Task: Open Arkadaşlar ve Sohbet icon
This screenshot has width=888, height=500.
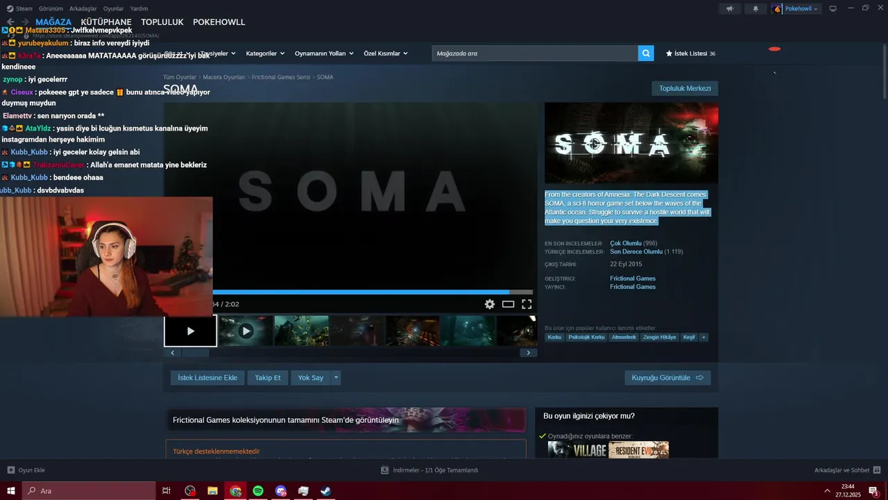Action: click(x=877, y=470)
